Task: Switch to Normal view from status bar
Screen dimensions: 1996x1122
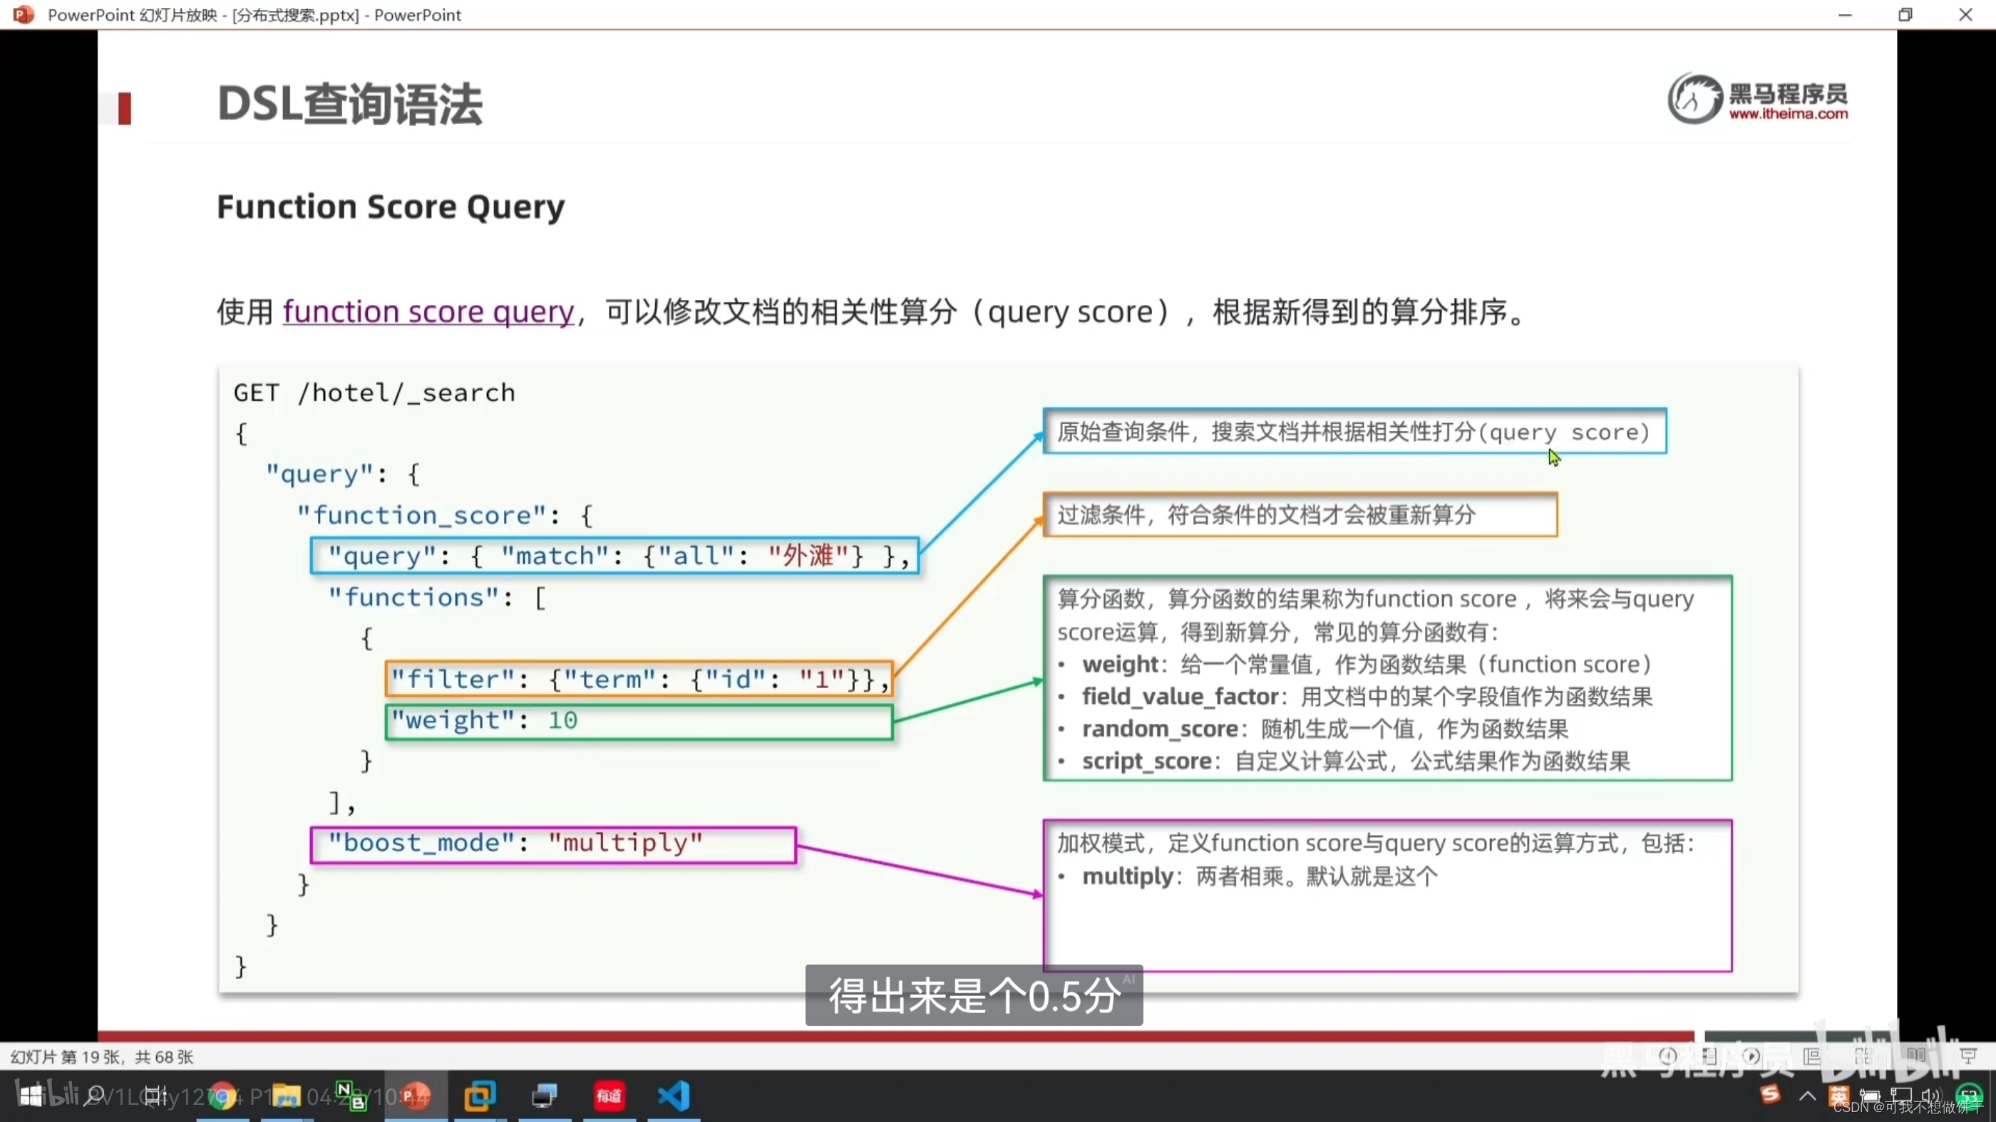Action: pos(1812,1056)
